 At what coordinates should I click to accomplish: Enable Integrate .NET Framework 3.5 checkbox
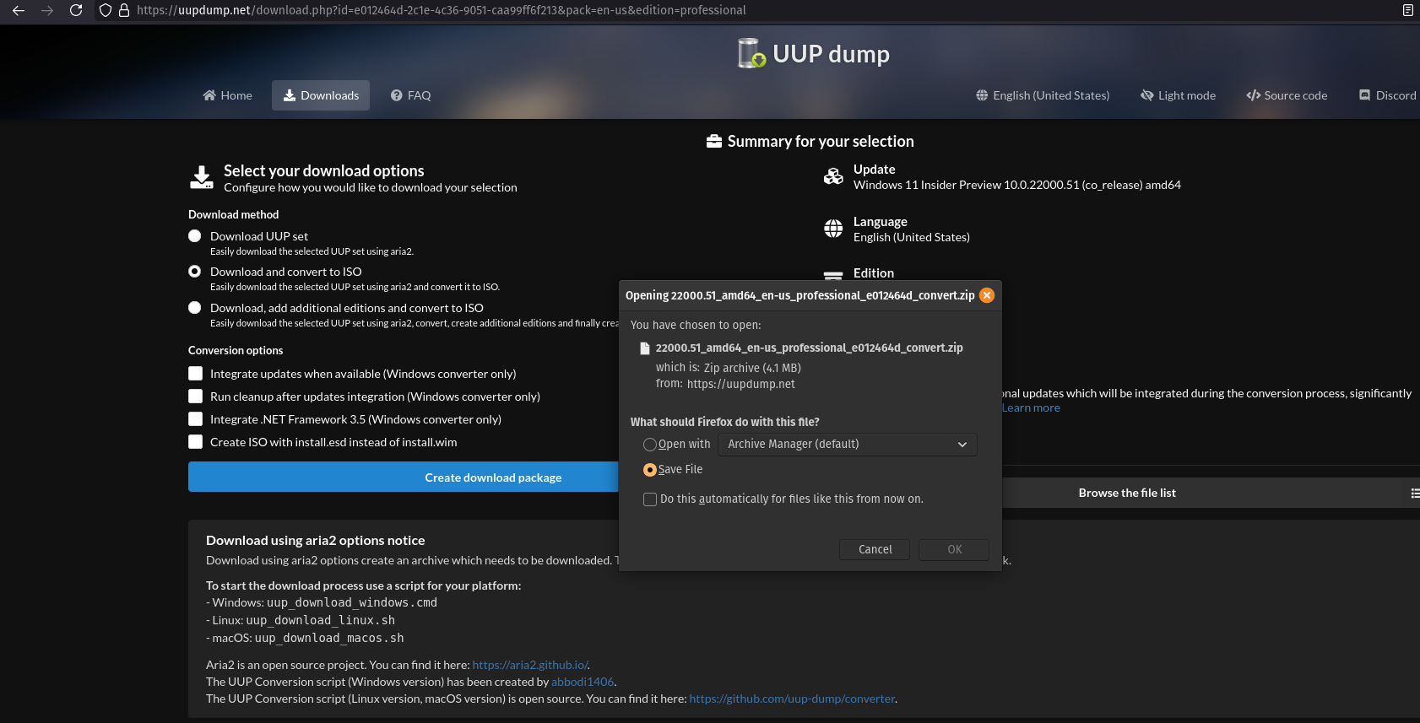point(196,419)
